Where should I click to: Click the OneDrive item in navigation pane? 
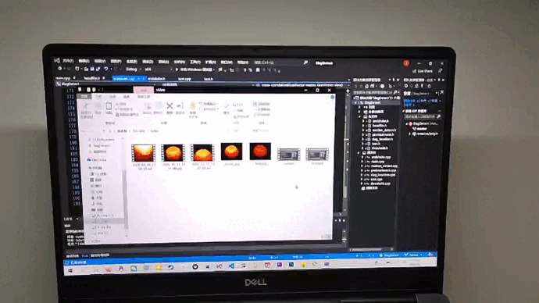tap(99, 160)
